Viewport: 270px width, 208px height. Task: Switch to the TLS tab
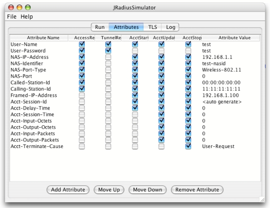[152, 27]
